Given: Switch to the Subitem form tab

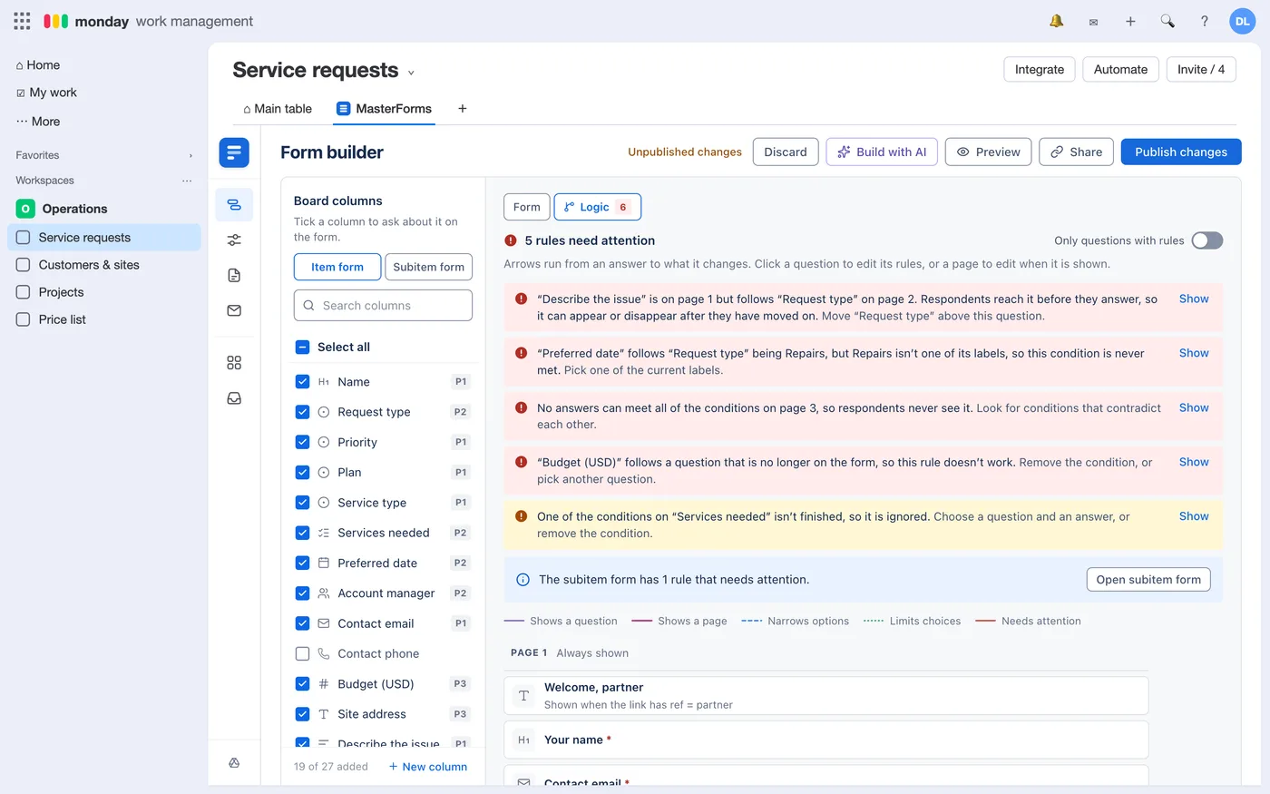Looking at the screenshot, I should pyautogui.click(x=429, y=267).
